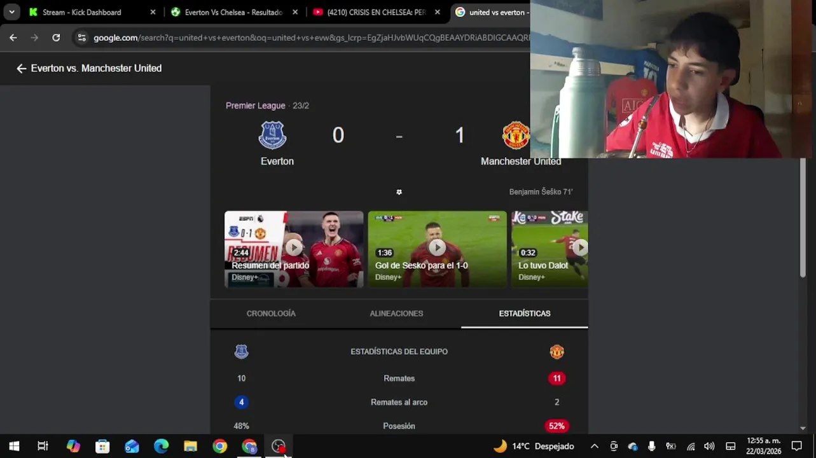Click the Premier League label
Viewport: 816px width, 458px height.
(x=256, y=106)
